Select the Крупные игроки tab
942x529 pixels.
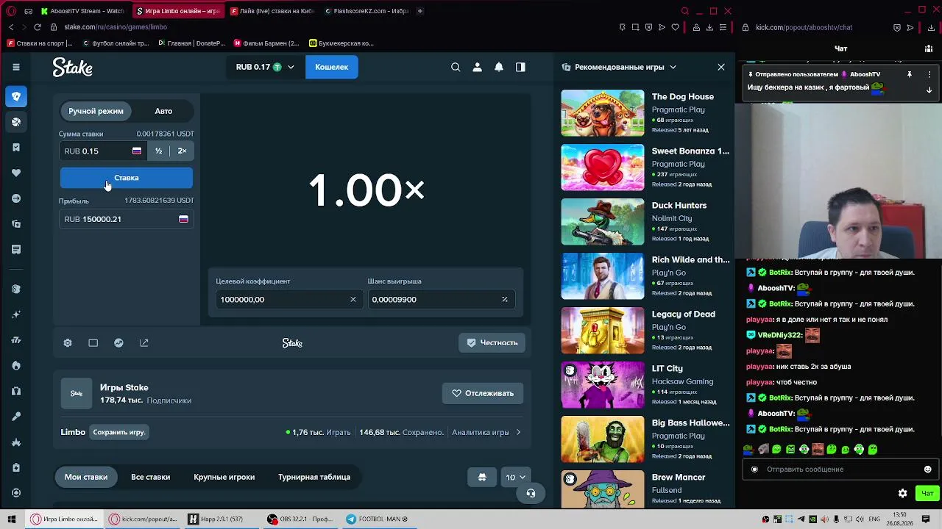pyautogui.click(x=224, y=477)
